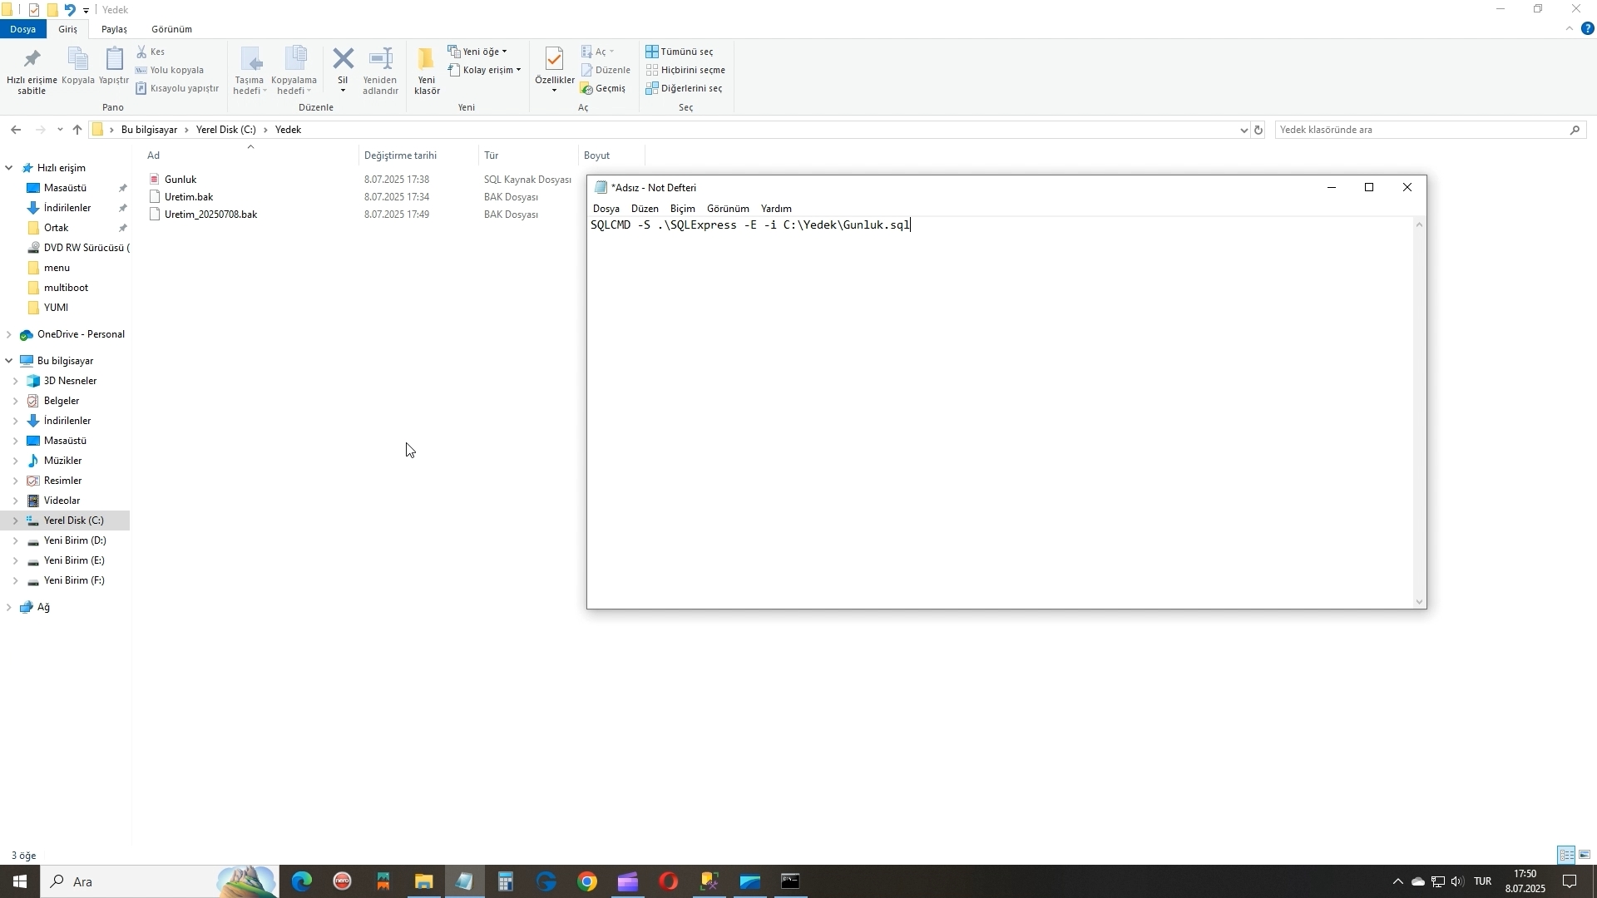Select Ortak in Quick access
Screen dimensions: 1597x898
pos(56,228)
